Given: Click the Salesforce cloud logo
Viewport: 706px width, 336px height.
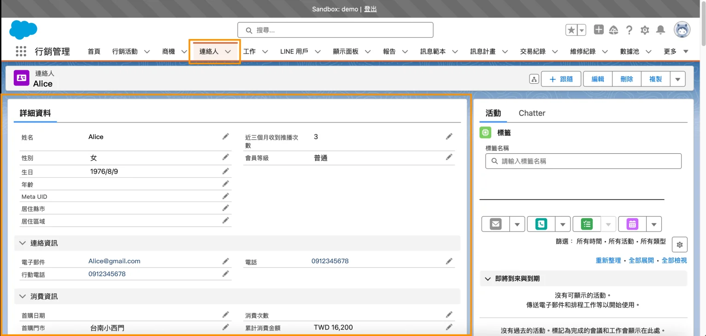Looking at the screenshot, I should (x=23, y=30).
